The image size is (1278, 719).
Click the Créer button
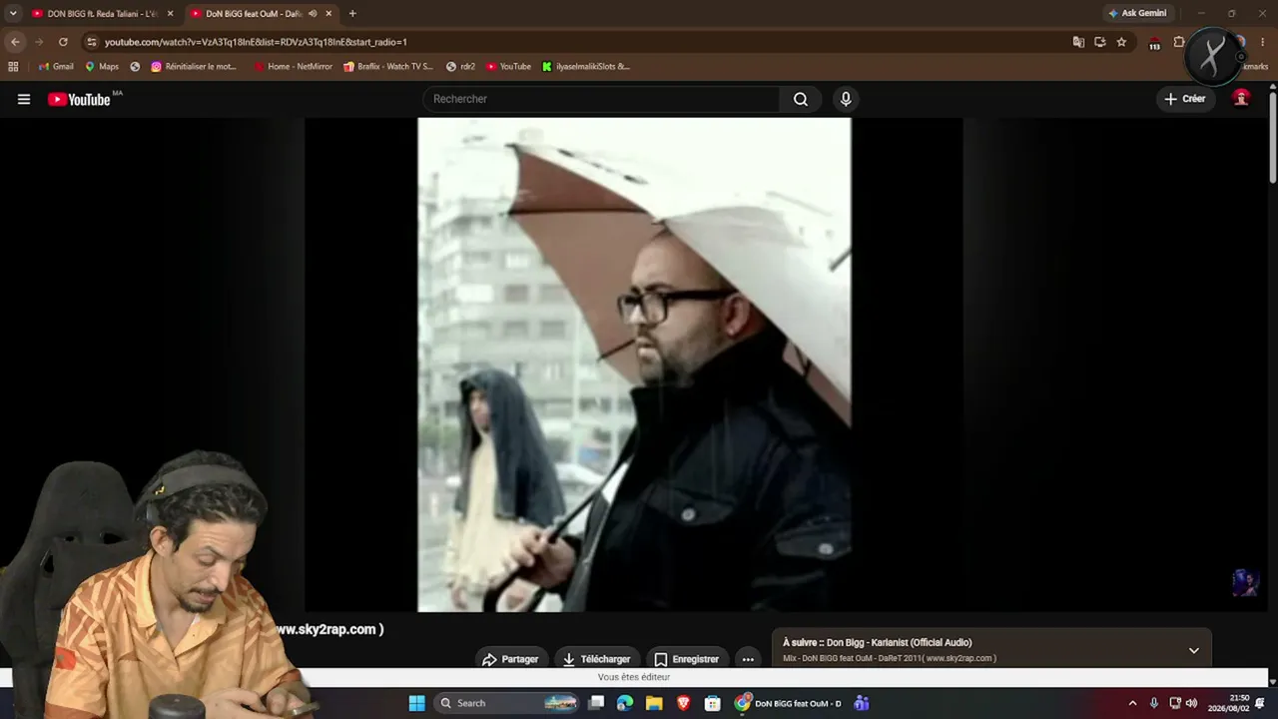click(x=1185, y=99)
